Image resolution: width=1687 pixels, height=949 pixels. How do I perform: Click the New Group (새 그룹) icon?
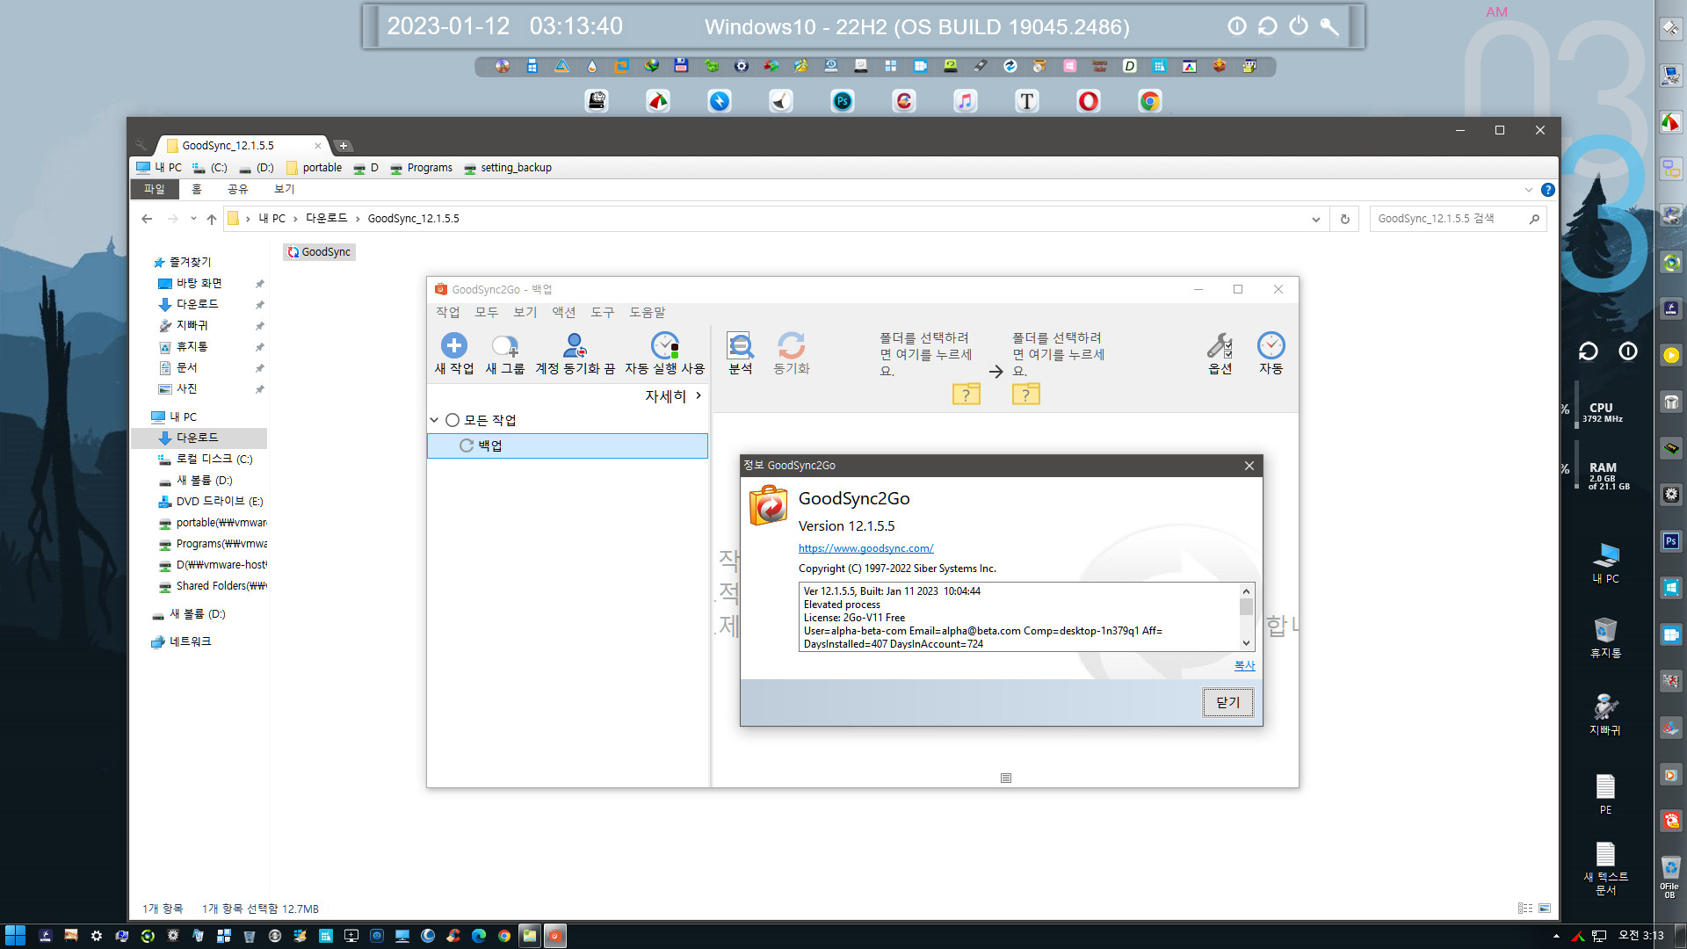505,345
